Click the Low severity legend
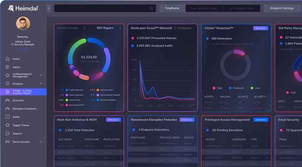Image resolution: width=302 pixels, height=167 pixels. click(255, 88)
